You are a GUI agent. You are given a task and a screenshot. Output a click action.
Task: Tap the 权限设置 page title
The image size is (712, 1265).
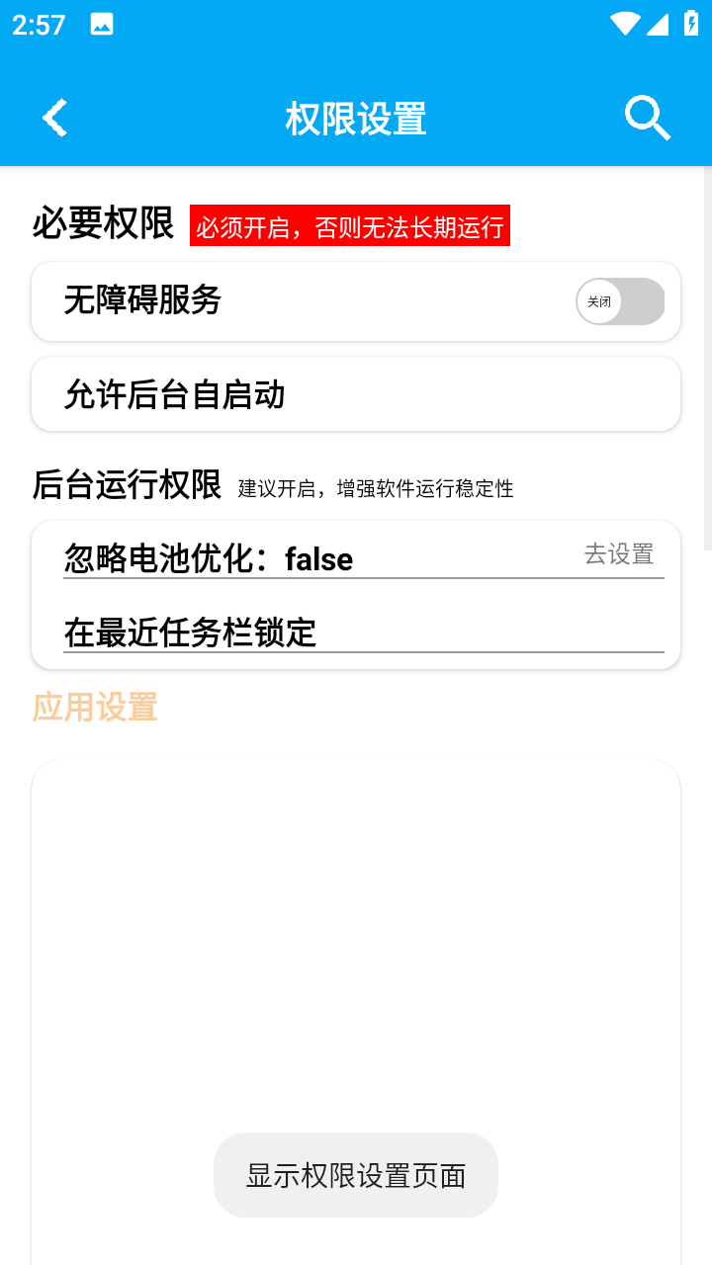(x=356, y=119)
